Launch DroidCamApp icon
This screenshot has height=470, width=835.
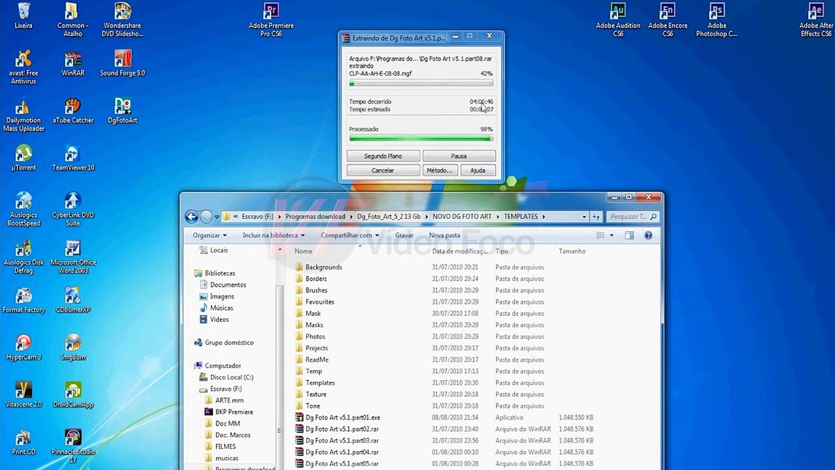73,395
